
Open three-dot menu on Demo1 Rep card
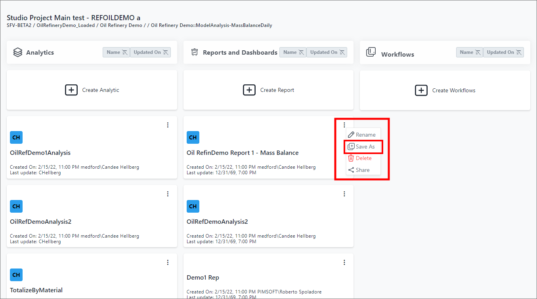tap(344, 262)
